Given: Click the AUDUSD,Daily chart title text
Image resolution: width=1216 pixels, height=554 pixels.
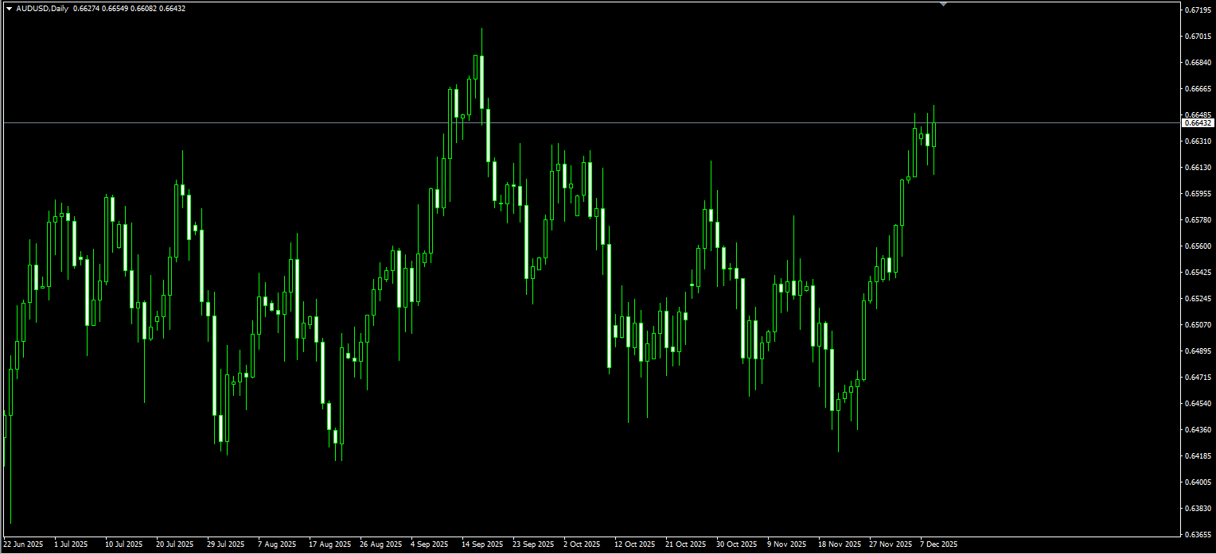Looking at the screenshot, I should point(42,9).
